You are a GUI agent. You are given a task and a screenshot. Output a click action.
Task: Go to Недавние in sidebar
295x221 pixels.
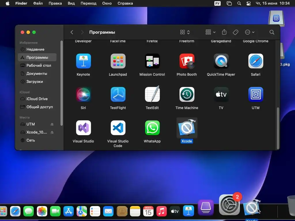tap(37, 49)
